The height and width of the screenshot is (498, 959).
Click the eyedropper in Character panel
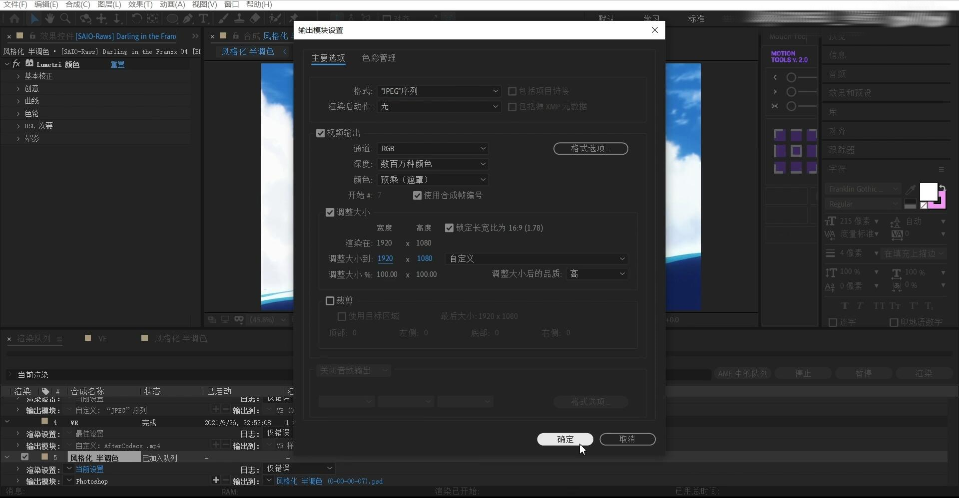[x=911, y=190]
